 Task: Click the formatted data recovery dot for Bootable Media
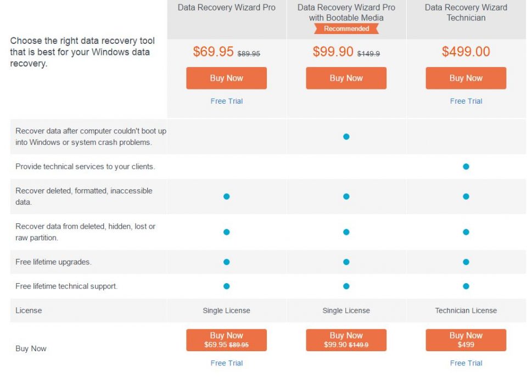tap(346, 196)
